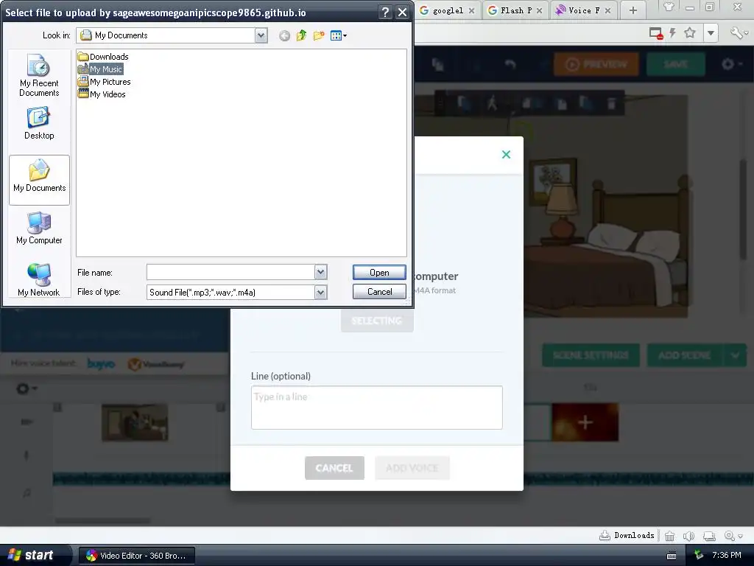Click the VoiceBunny voice talent link
Viewport: 754px width, 566px height.
[156, 364]
